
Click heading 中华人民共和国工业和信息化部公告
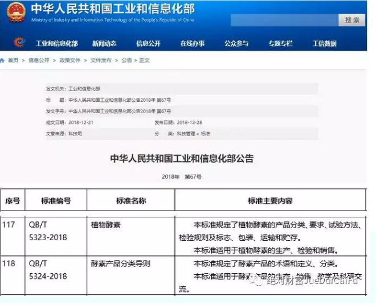[x=182, y=159]
